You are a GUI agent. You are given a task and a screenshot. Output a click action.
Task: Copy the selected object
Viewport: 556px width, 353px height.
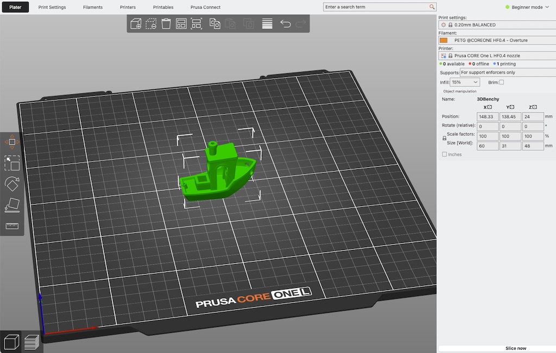pos(214,24)
